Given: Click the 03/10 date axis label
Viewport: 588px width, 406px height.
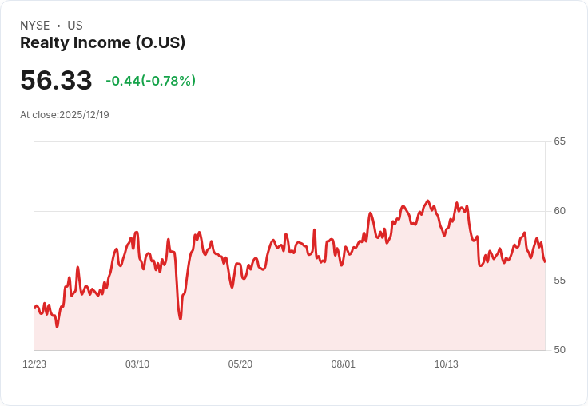Looking at the screenshot, I should [137, 364].
